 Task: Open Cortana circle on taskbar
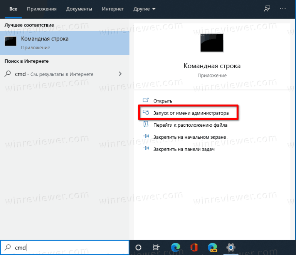138,247
